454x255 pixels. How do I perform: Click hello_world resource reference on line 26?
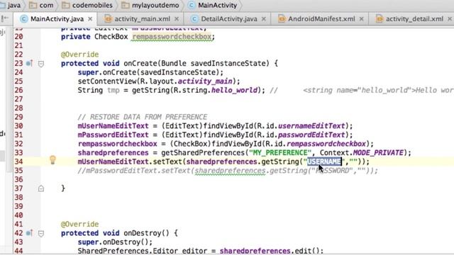(234, 90)
